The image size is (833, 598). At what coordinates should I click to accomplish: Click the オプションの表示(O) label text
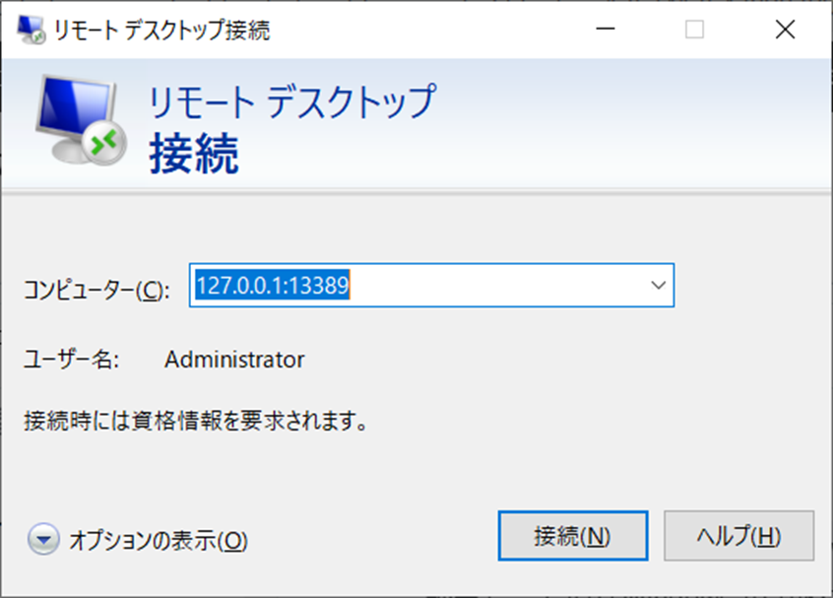(x=159, y=541)
